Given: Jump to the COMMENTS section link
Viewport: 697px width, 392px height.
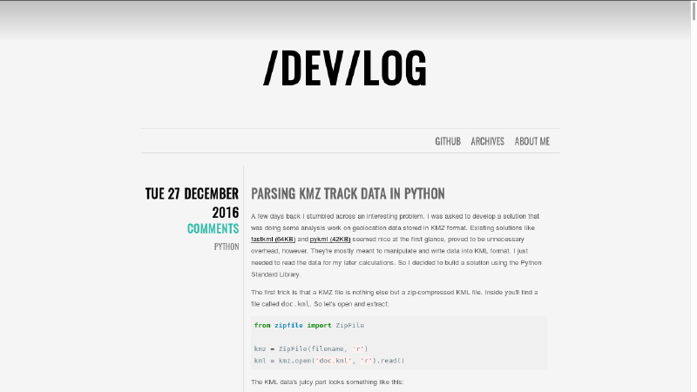Looking at the screenshot, I should pyautogui.click(x=213, y=228).
